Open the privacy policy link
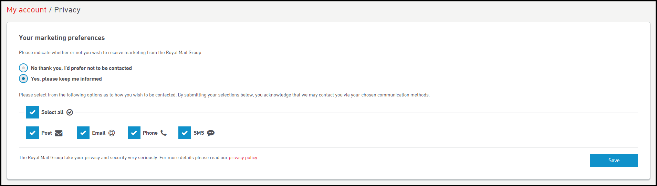The image size is (657, 186). coord(243,158)
